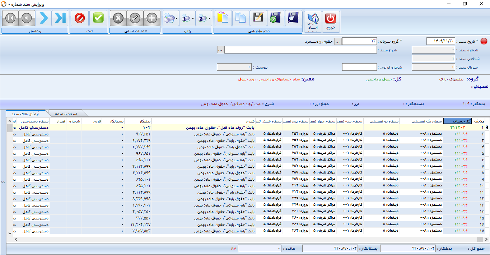Click the floppy disk with green check icon
The width and height of the screenshot is (490, 255).
pos(276,18)
